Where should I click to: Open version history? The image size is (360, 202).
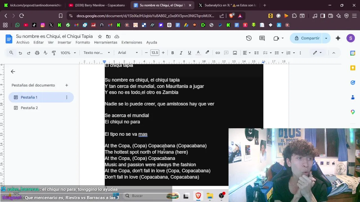(x=249, y=38)
